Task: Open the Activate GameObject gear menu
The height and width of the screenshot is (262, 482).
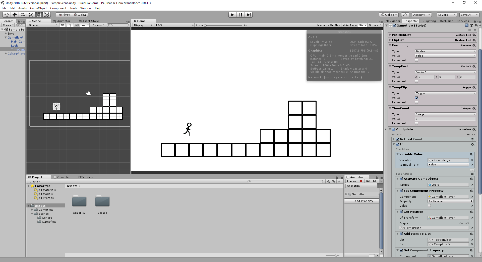Action: tap(471, 179)
